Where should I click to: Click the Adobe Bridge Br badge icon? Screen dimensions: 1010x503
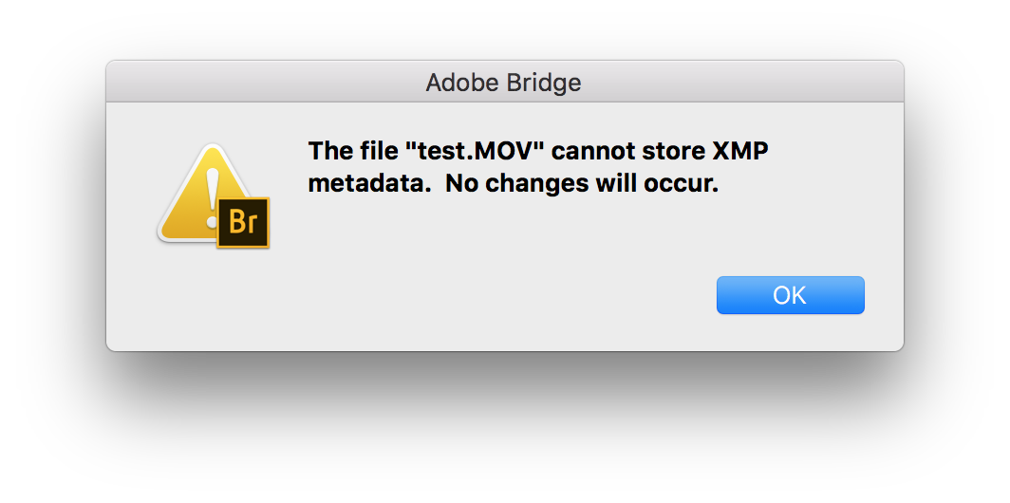pyautogui.click(x=243, y=223)
